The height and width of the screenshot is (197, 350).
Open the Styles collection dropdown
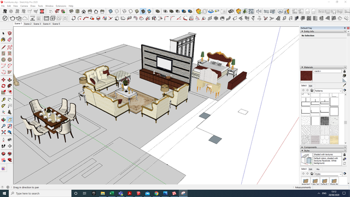click(x=328, y=174)
